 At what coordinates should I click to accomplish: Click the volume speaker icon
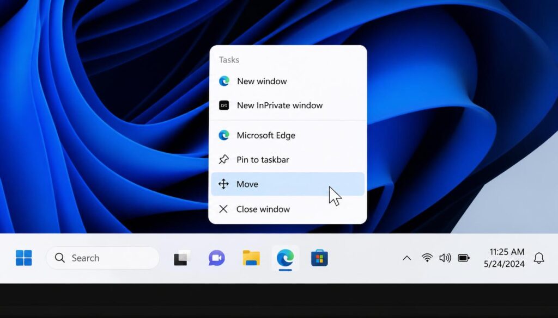445,258
